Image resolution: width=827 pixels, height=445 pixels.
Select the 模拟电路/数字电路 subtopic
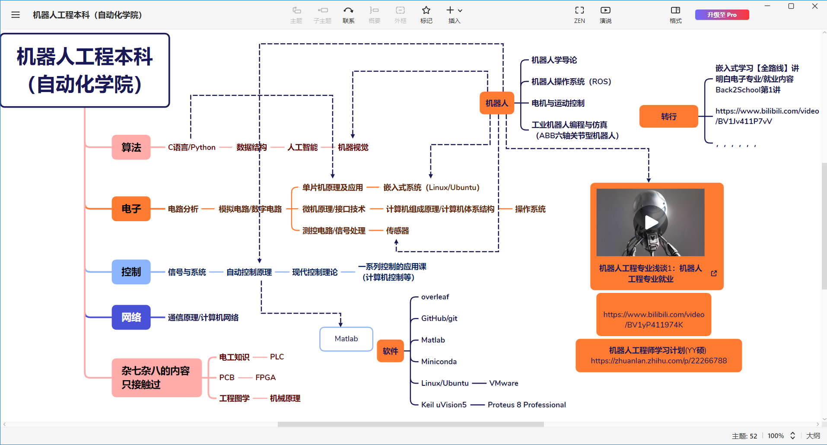coord(250,209)
